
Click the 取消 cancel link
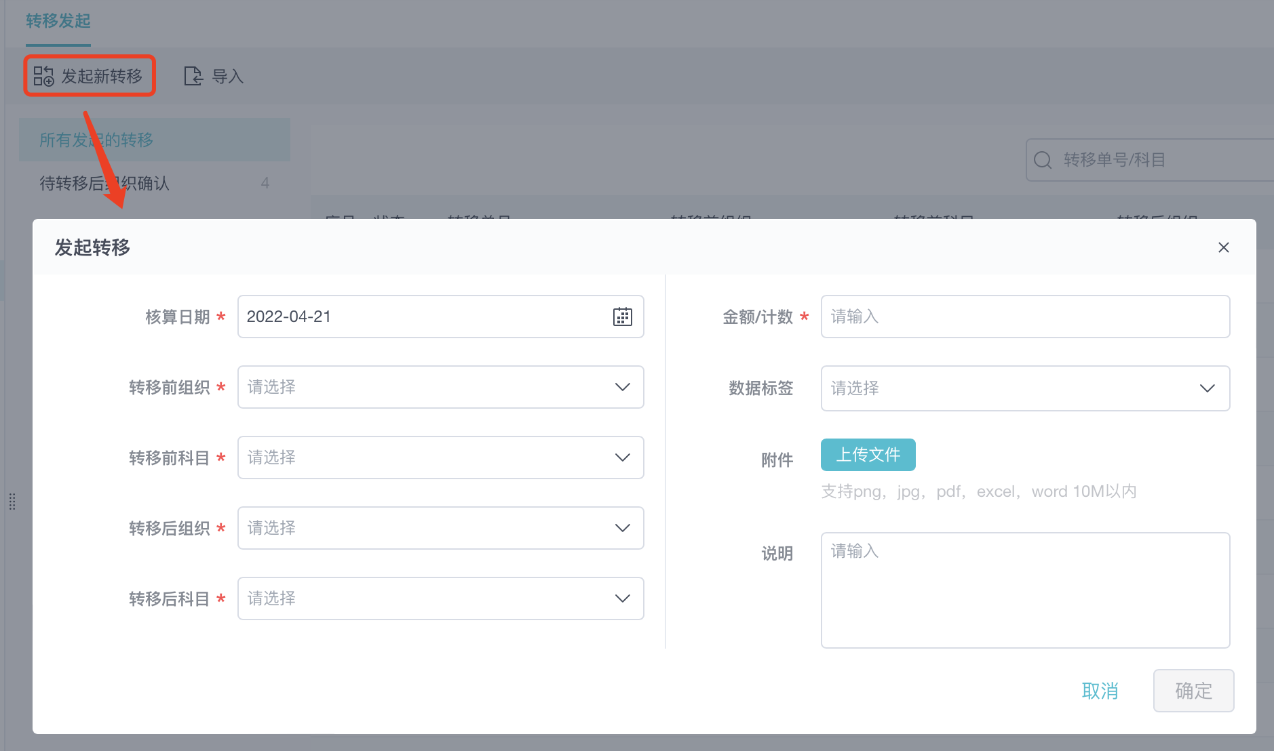1100,691
